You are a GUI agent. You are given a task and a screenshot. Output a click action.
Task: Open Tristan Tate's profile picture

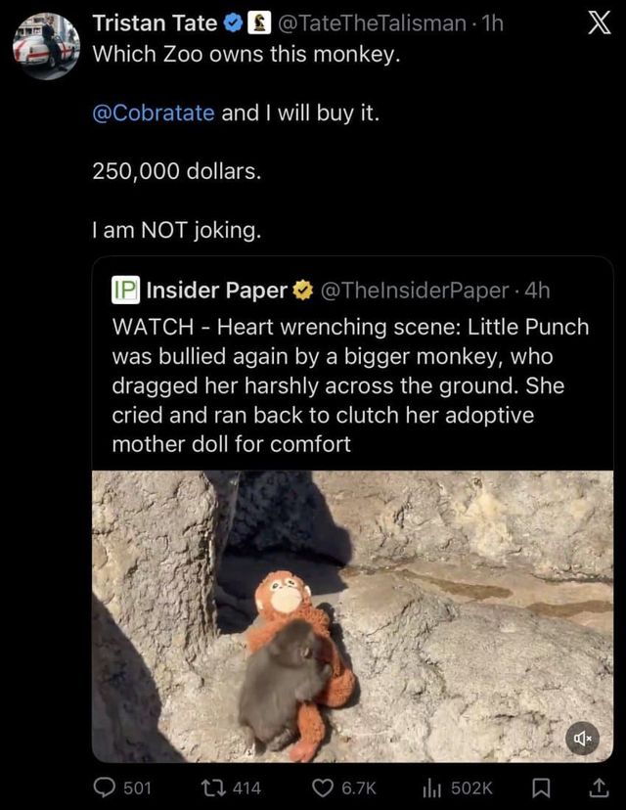(x=46, y=45)
